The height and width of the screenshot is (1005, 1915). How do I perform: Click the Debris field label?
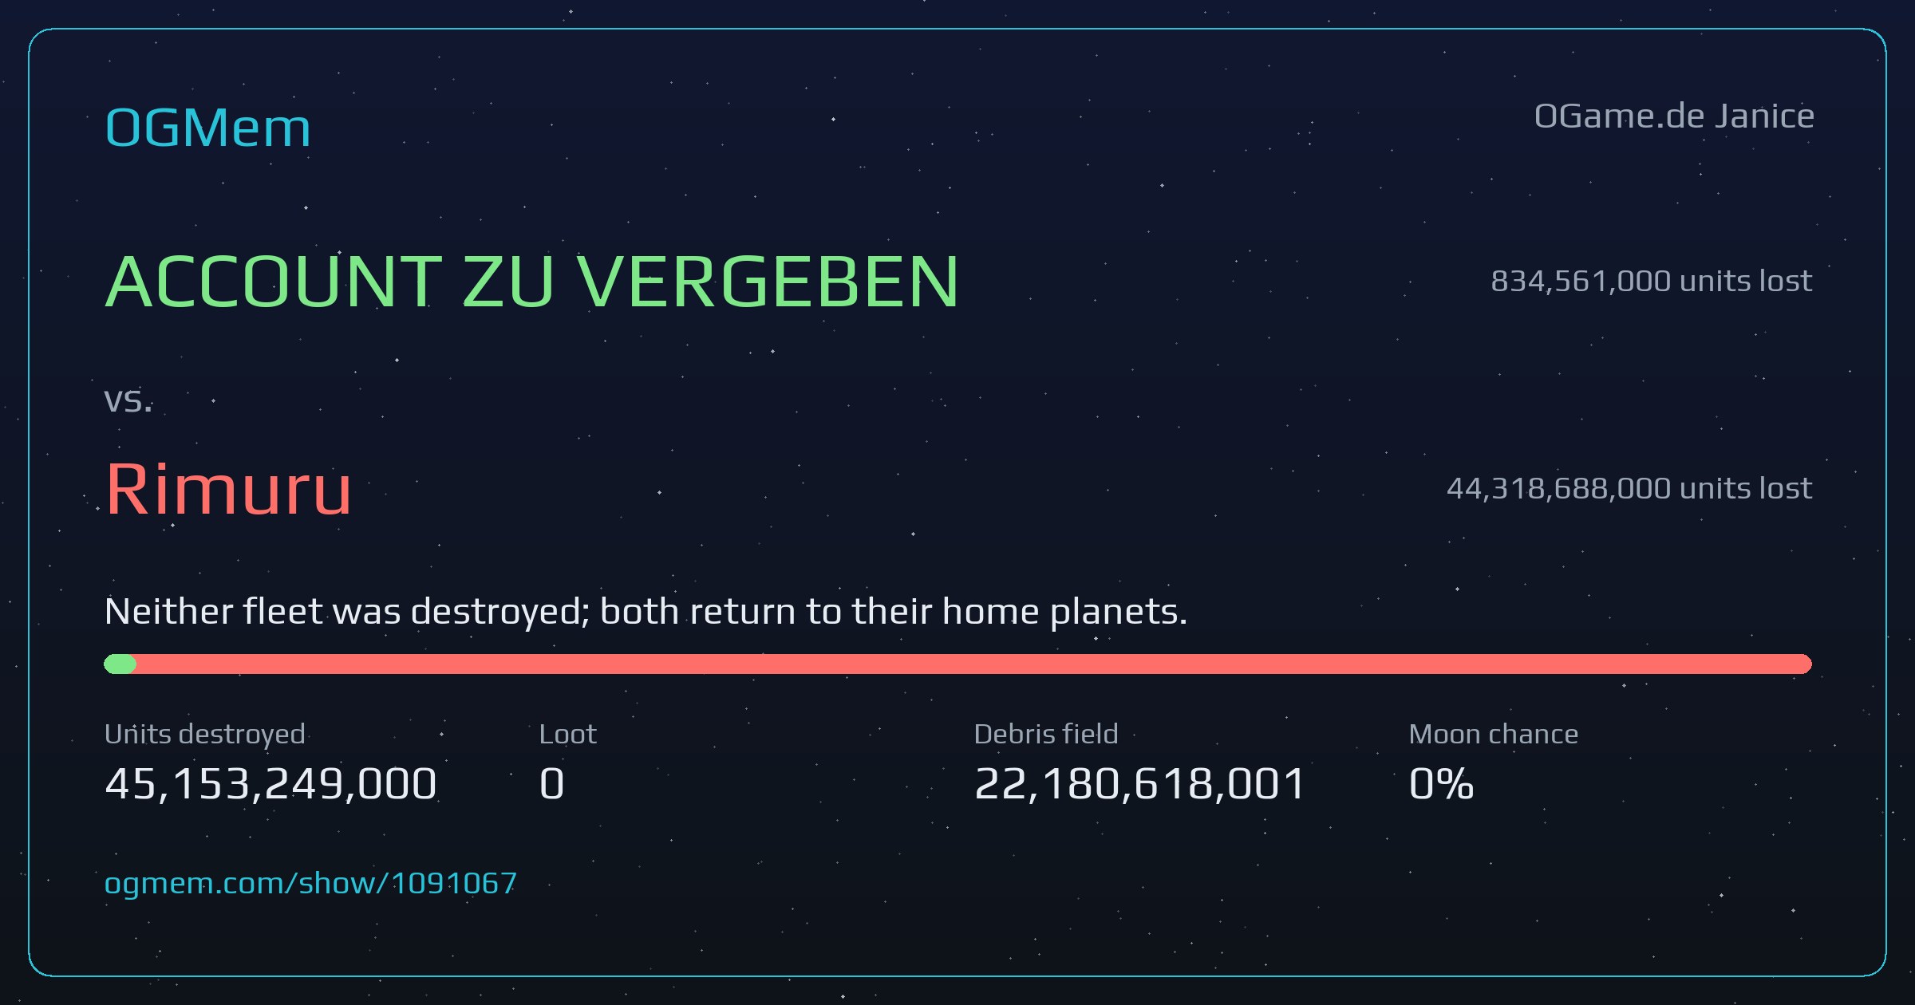click(1045, 734)
